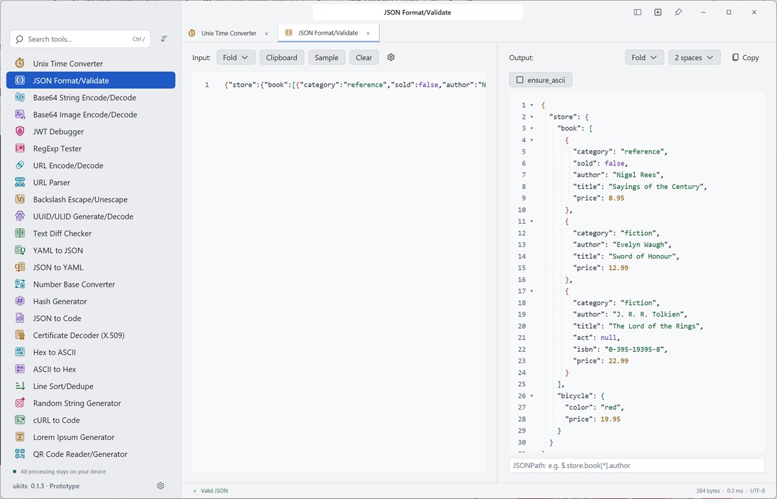Focus the Search tools field
777x499 pixels.
(x=81, y=39)
